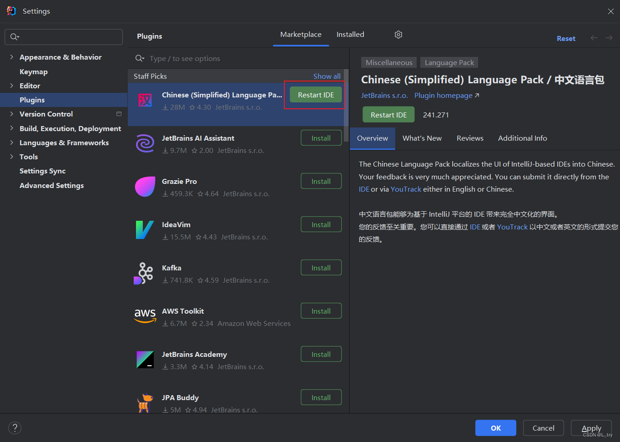Expand the Version Control node
Screen dimensions: 620x442
[x=11, y=114]
